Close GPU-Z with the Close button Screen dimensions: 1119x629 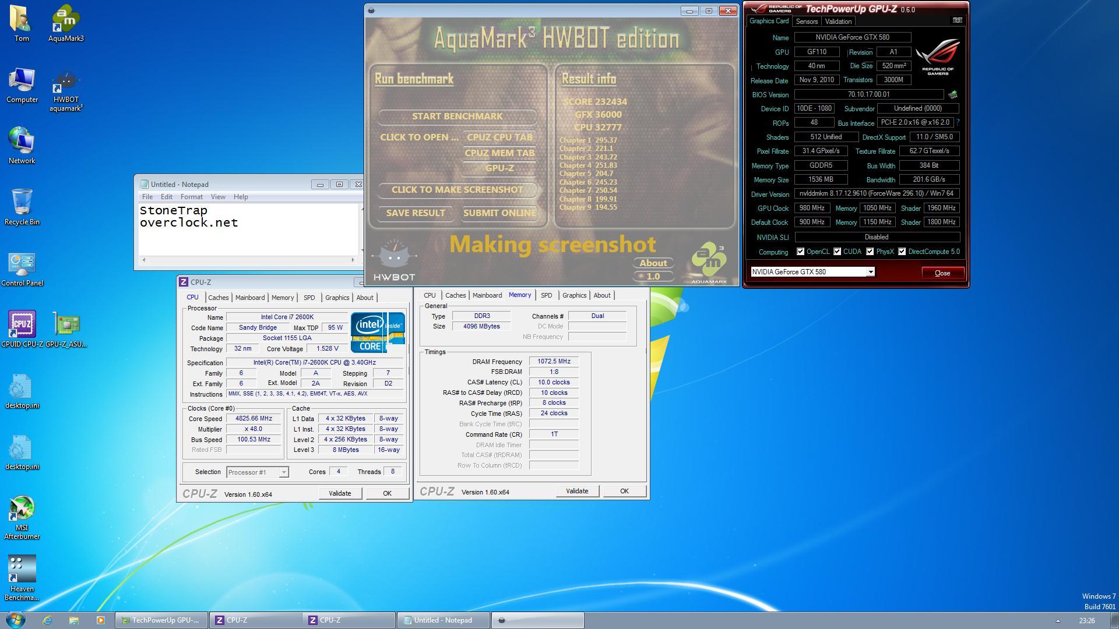(x=942, y=273)
